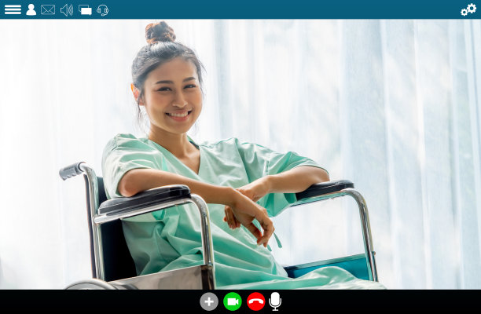
Task: Hang up using the red phone button
Action: pos(255,301)
